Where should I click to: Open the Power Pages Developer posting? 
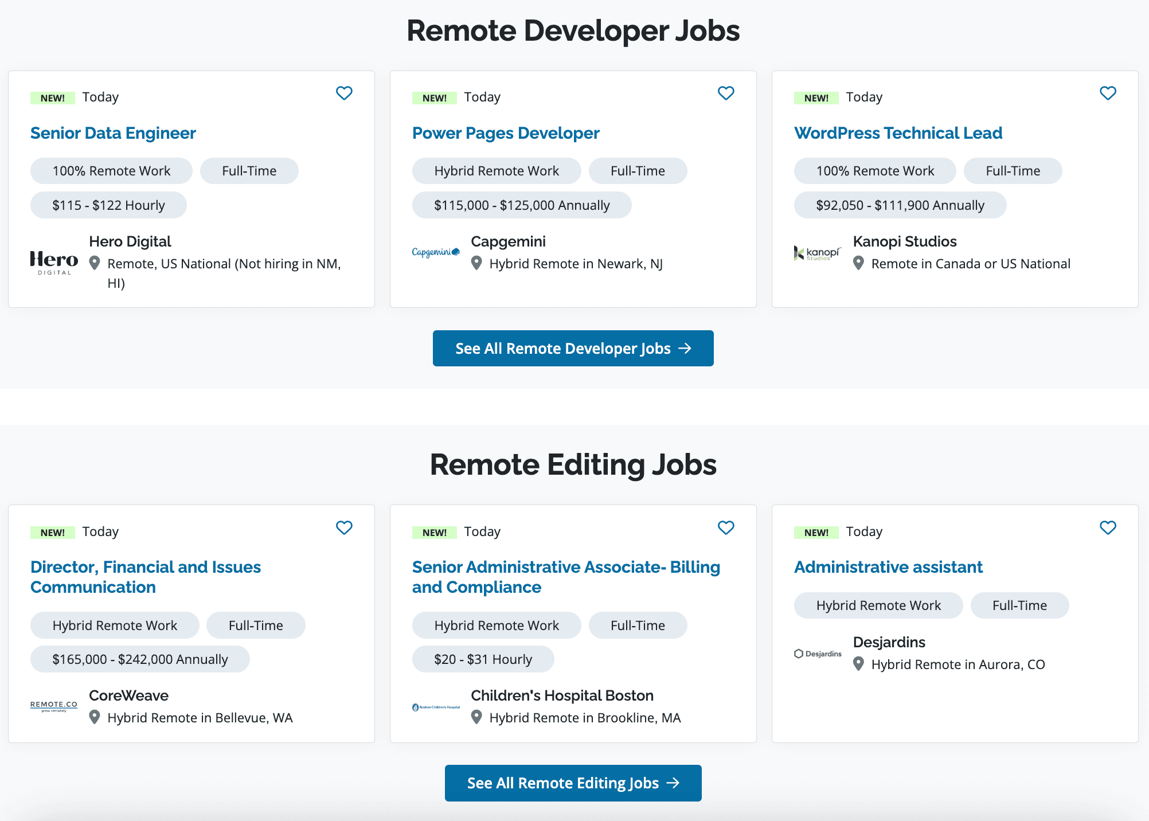[506, 133]
